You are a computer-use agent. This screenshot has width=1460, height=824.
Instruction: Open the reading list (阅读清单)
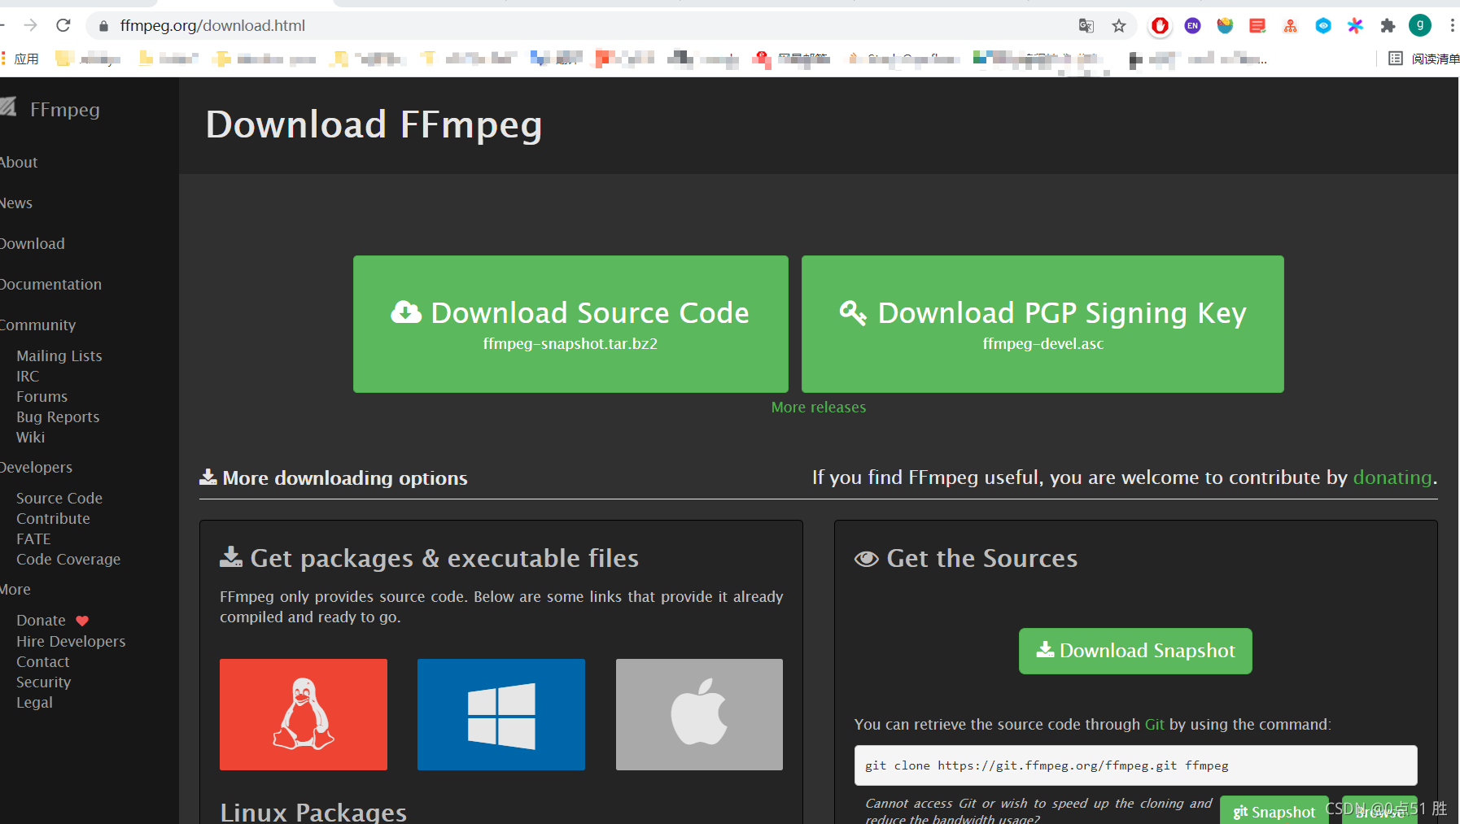1423,59
